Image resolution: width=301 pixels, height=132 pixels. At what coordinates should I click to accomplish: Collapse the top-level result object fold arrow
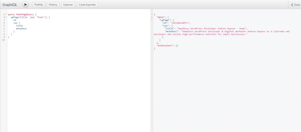152,15
